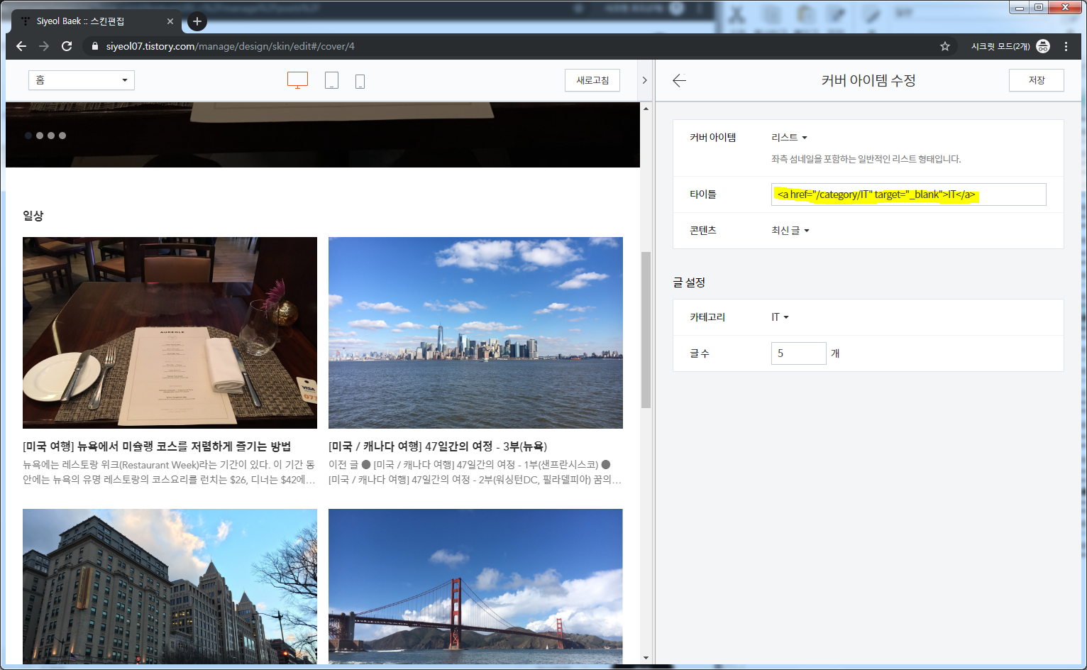Open post 47일간의 여정 - 3부(뉴욕)
The image size is (1087, 670).
[x=438, y=446]
